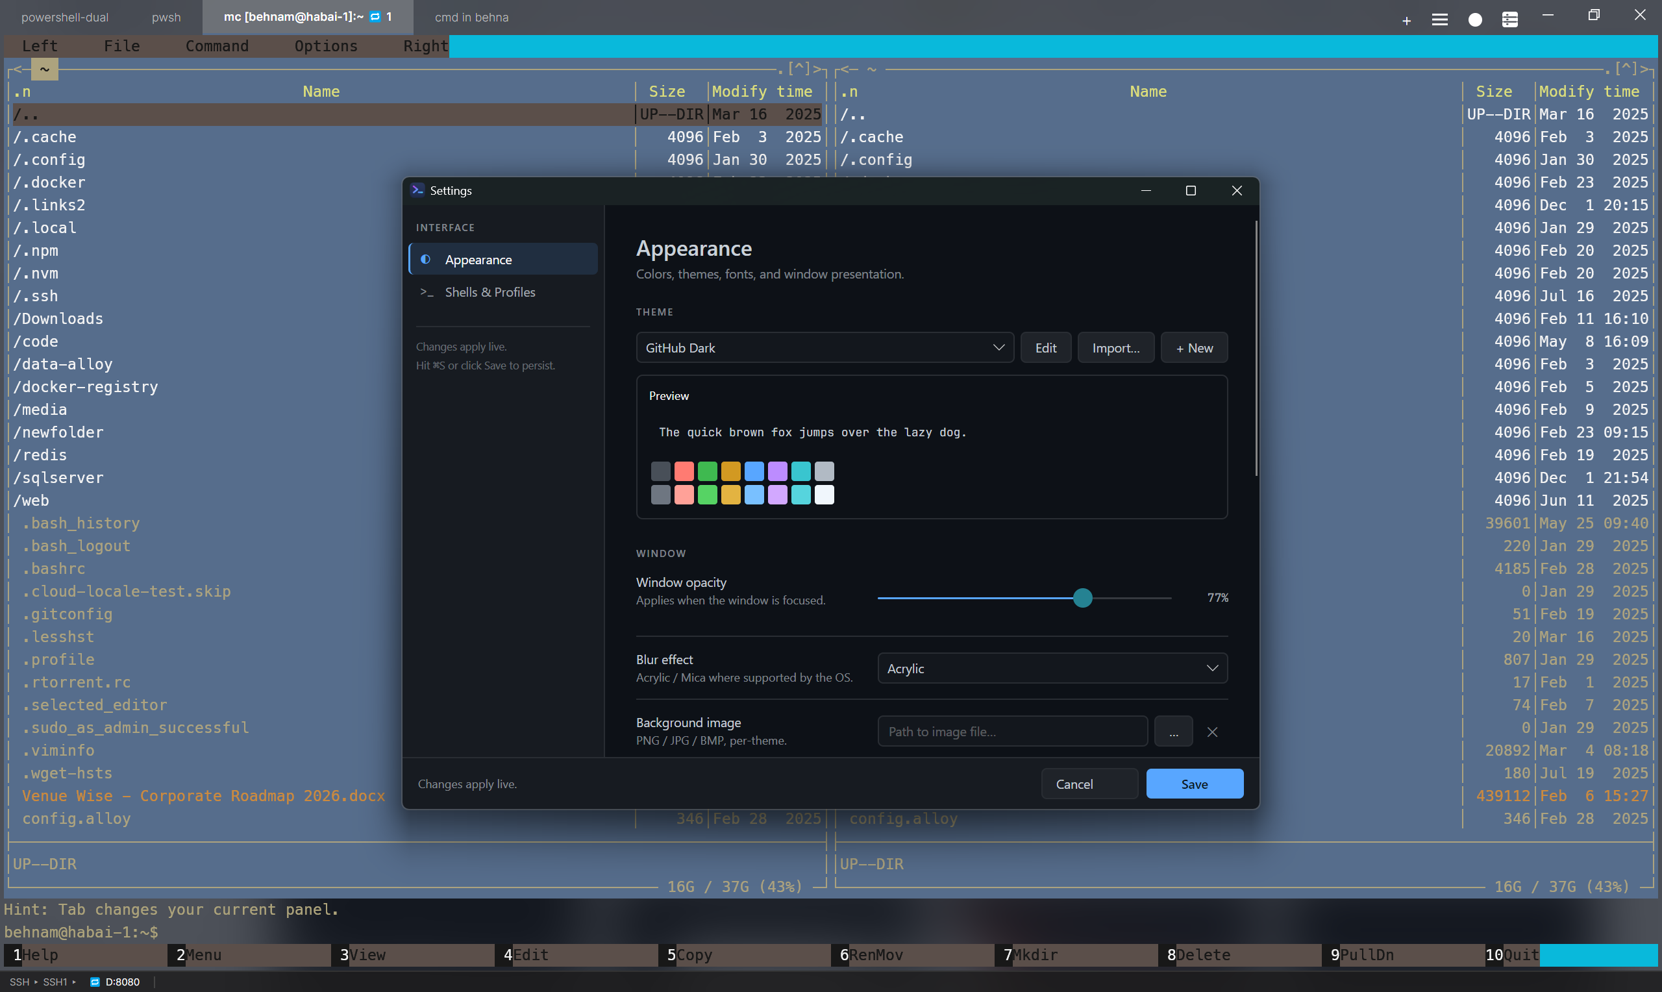Click the Window opacity slider handle

(1083, 598)
